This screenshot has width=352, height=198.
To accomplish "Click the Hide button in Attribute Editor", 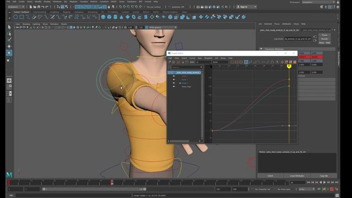I will coord(328,42).
